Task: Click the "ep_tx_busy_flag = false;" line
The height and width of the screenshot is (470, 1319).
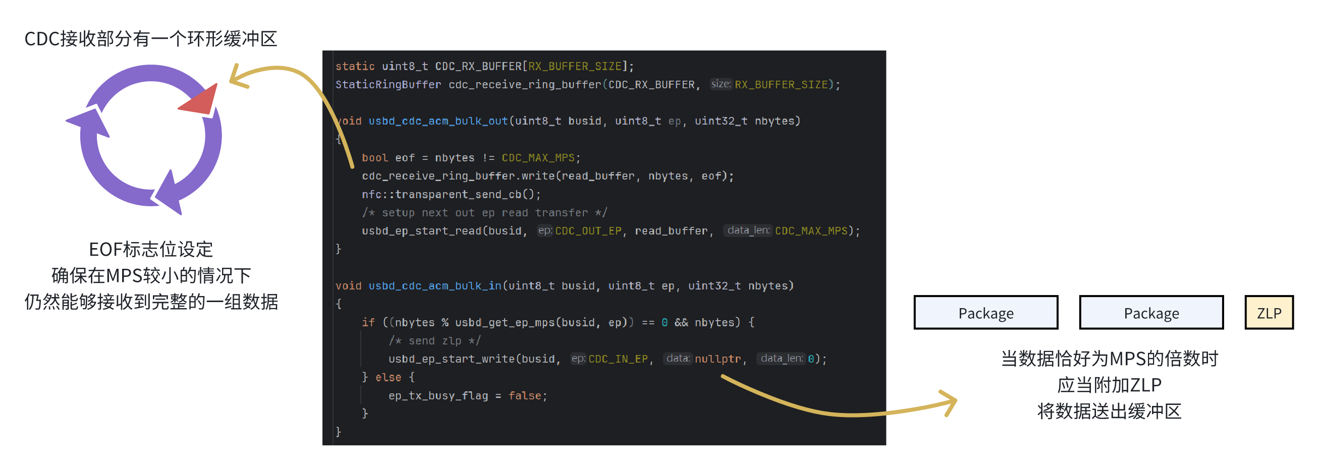Action: tap(467, 396)
